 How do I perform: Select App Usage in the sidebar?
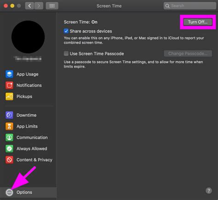[x=28, y=74]
